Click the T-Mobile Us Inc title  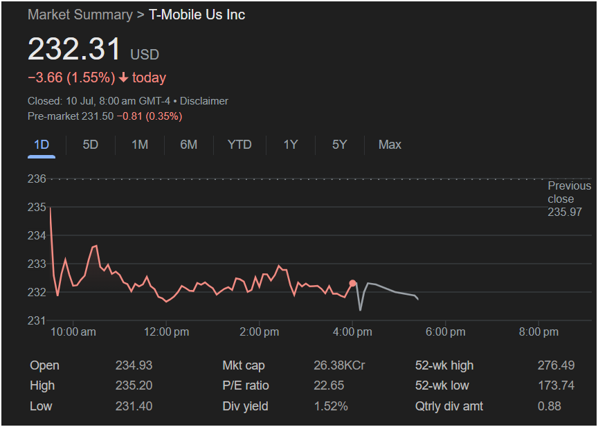point(197,15)
